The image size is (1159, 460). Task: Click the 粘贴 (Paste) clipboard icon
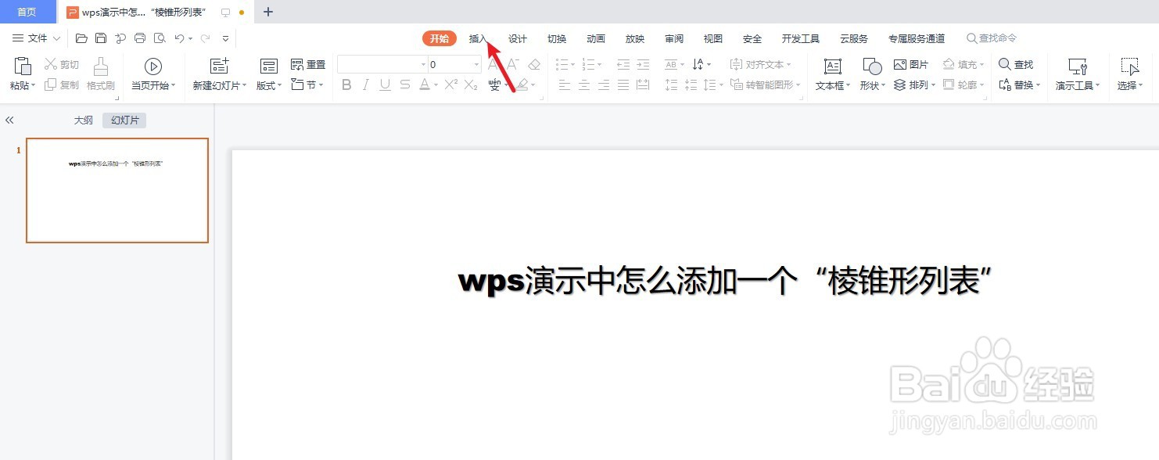coord(23,66)
